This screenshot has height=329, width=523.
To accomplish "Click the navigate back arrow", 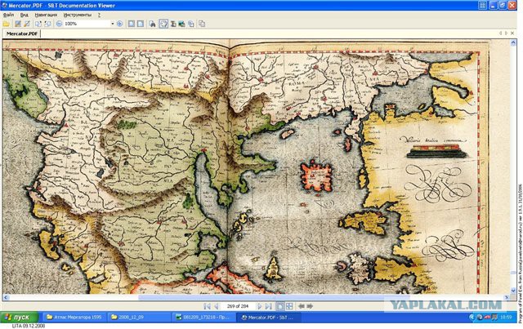I will pos(302,306).
